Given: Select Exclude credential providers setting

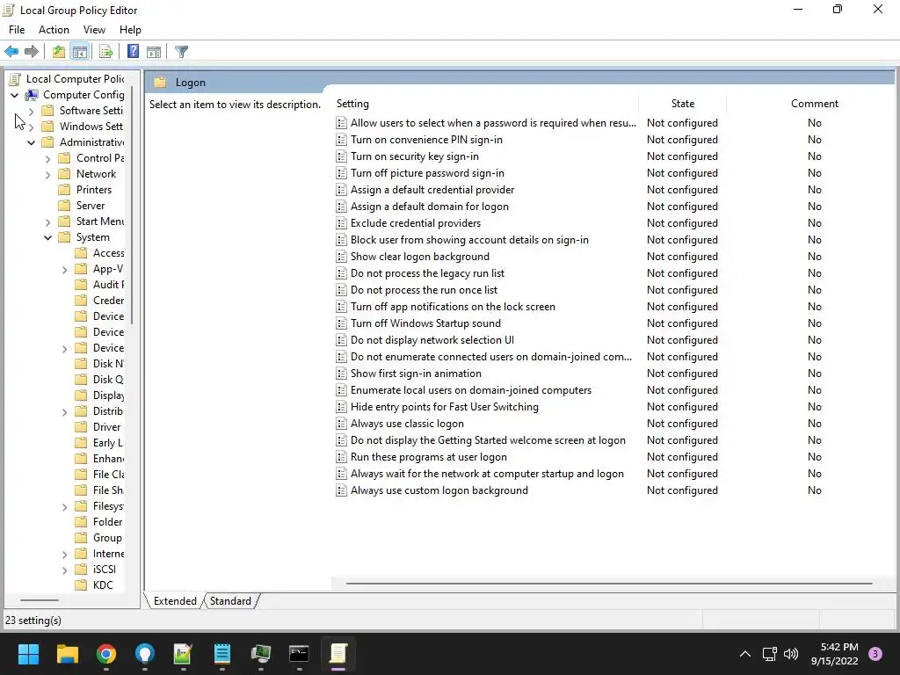Looking at the screenshot, I should point(416,222).
